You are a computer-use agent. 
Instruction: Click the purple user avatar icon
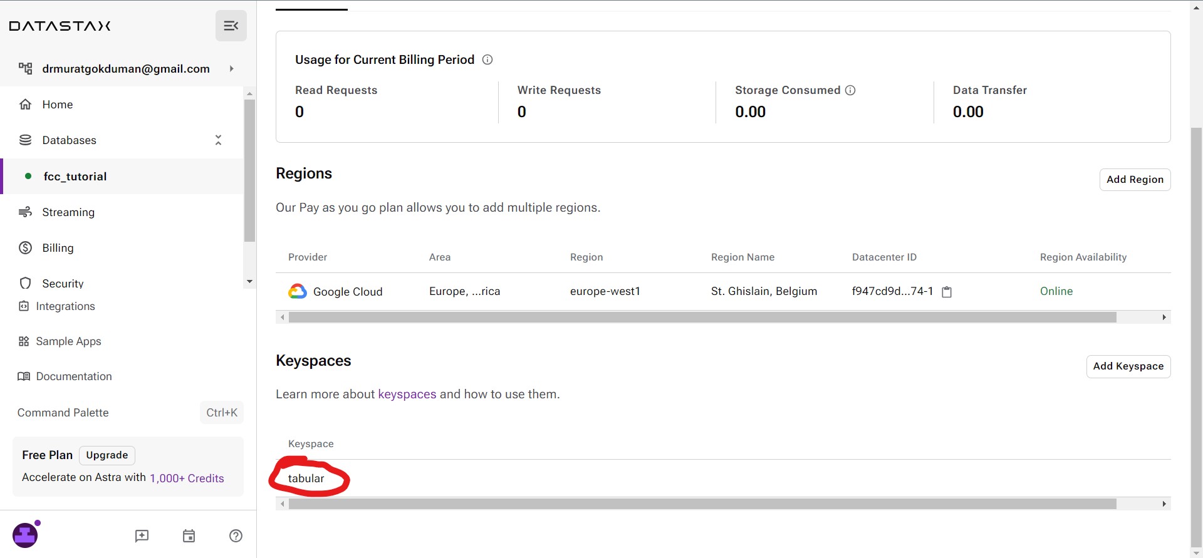point(26,535)
